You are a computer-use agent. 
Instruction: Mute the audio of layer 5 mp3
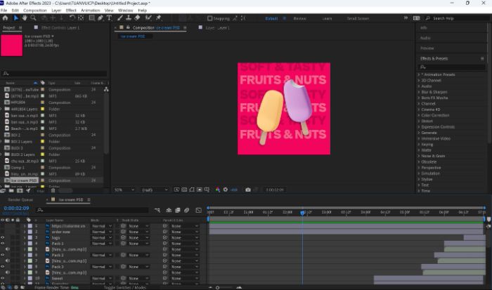8,249
